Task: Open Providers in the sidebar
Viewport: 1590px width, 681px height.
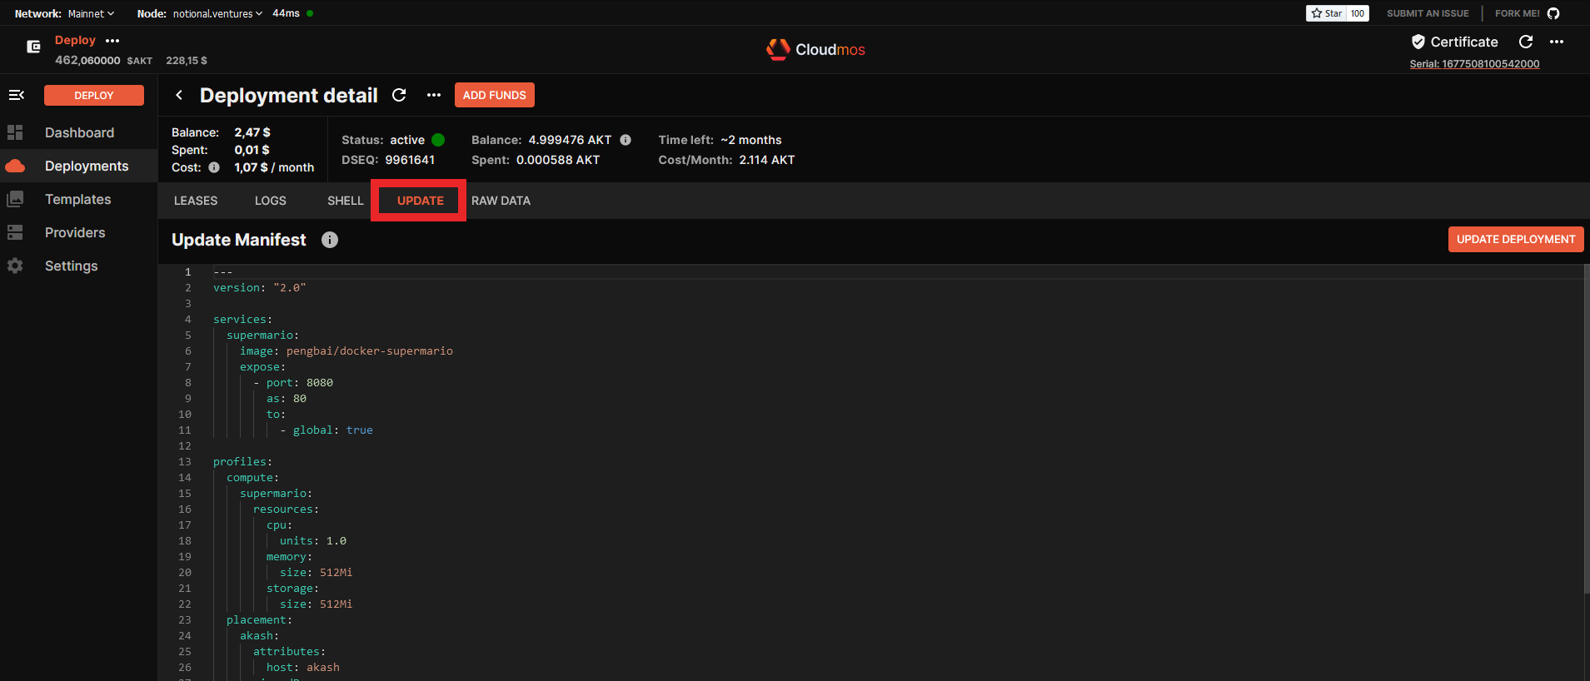Action: pyautogui.click(x=75, y=232)
